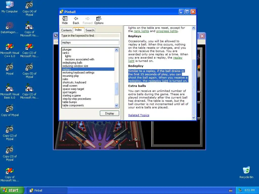Select Copy (2) of Microsoft Vis... beside Visual C++
This screenshot has height=194, width=259.
[x=29, y=50]
